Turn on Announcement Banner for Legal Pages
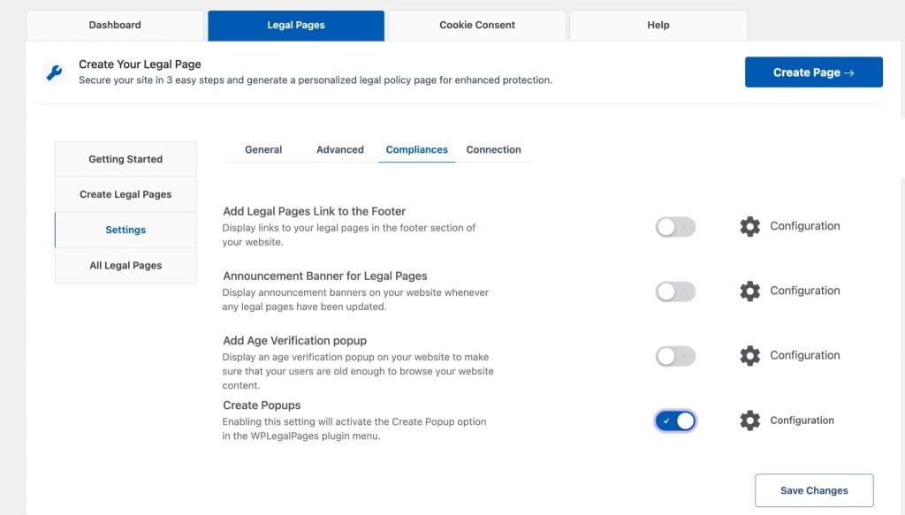 (x=674, y=291)
